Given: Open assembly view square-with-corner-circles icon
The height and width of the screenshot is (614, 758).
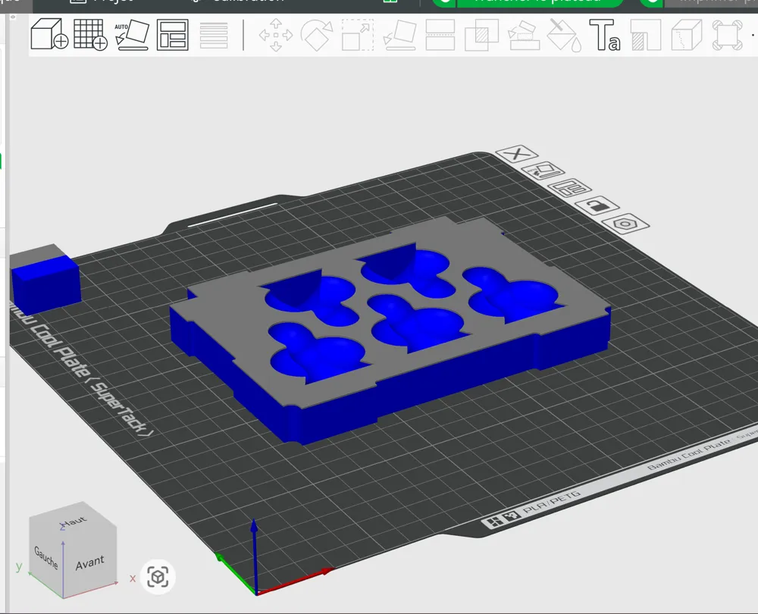Looking at the screenshot, I should coord(727,35).
